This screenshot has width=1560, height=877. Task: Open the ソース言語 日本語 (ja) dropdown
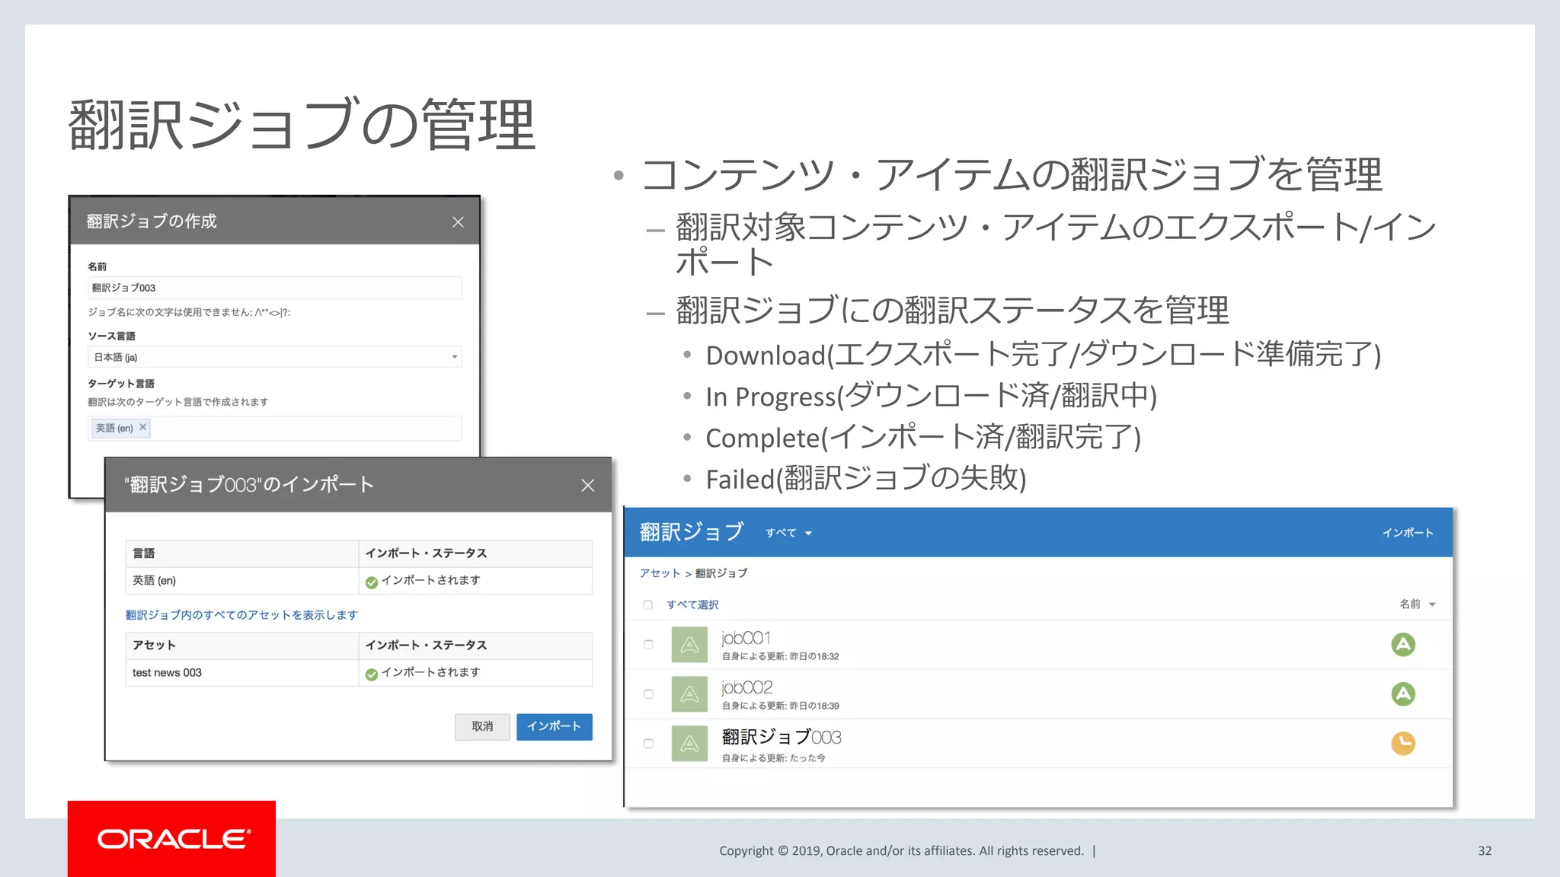[x=275, y=357]
